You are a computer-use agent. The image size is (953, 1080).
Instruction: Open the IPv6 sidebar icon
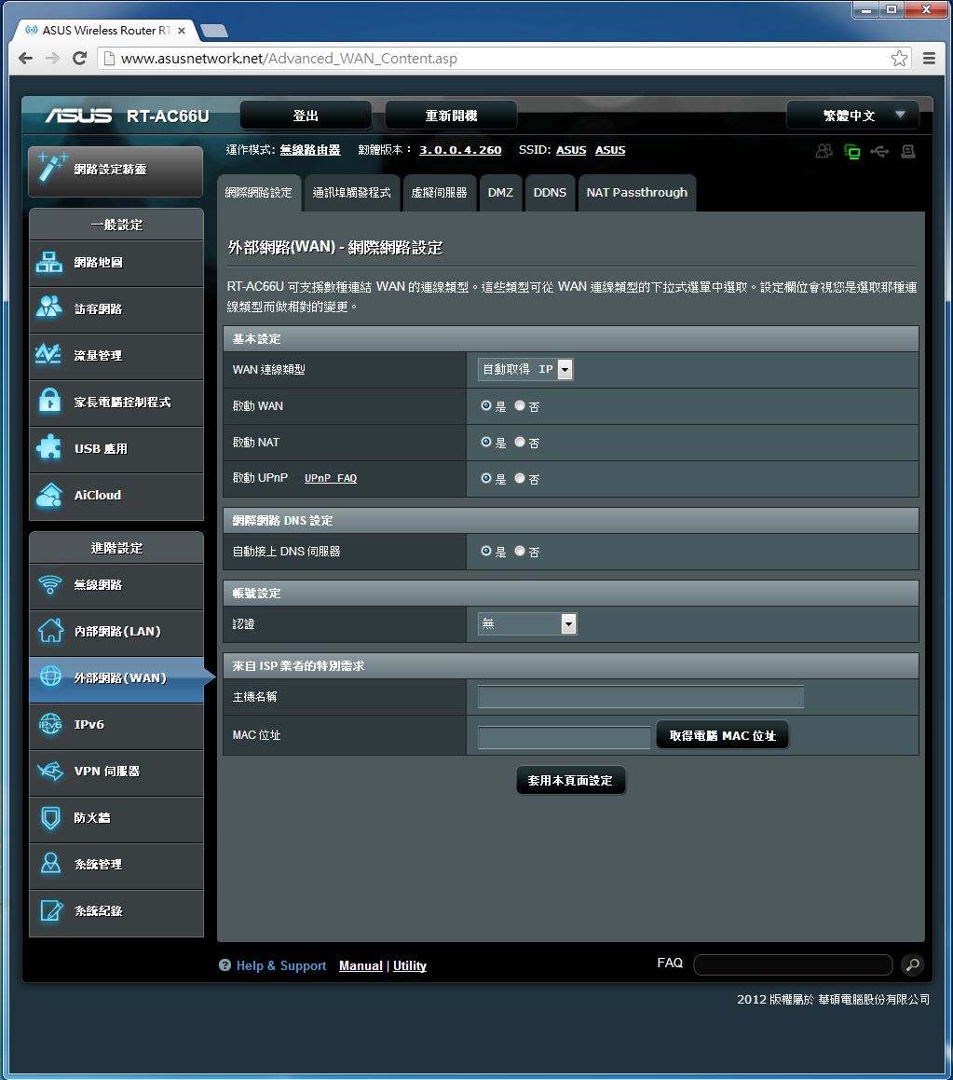48,724
